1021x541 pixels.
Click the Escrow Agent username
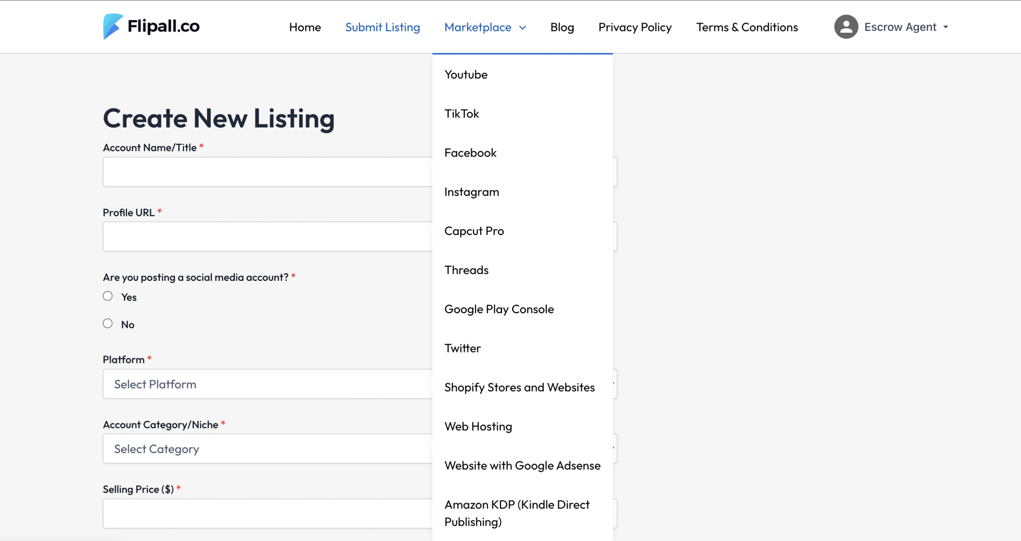coord(900,27)
